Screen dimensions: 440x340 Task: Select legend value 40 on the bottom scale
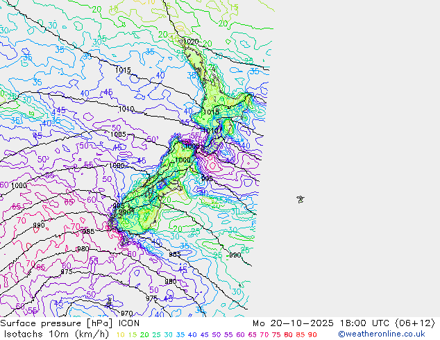192,334
